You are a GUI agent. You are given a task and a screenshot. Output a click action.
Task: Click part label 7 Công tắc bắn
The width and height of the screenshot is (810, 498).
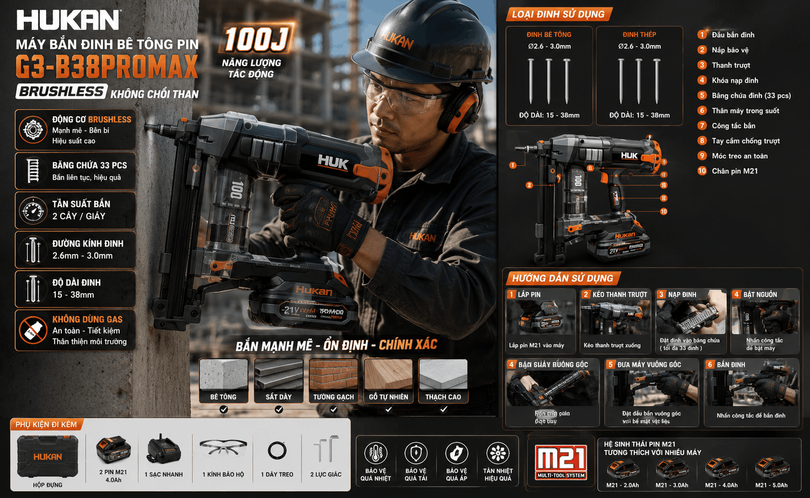[726, 126]
